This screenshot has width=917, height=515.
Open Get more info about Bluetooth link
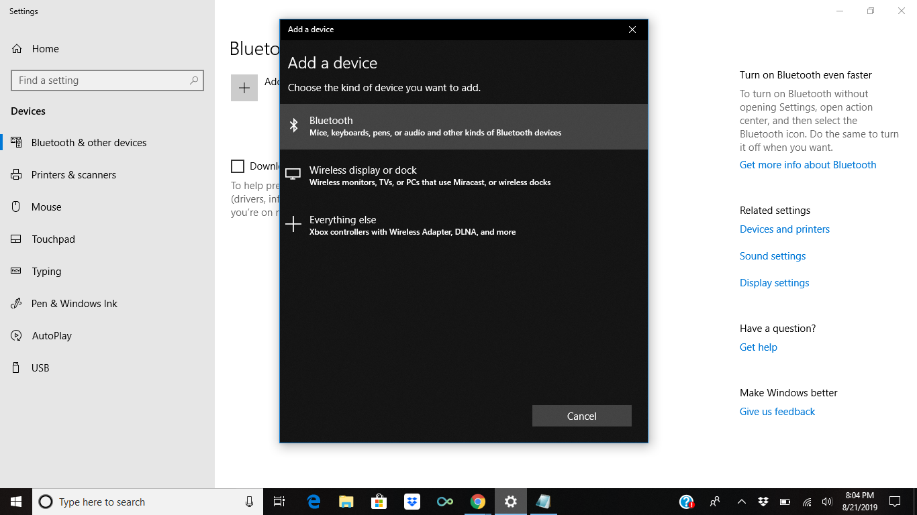pyautogui.click(x=808, y=165)
